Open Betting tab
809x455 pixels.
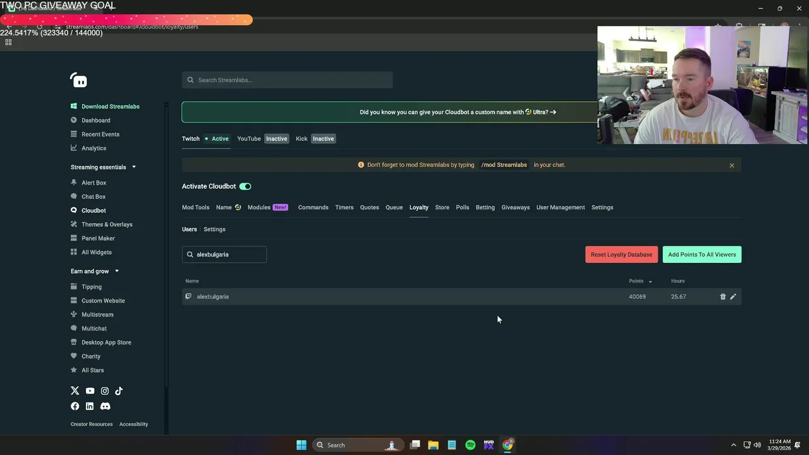(485, 207)
